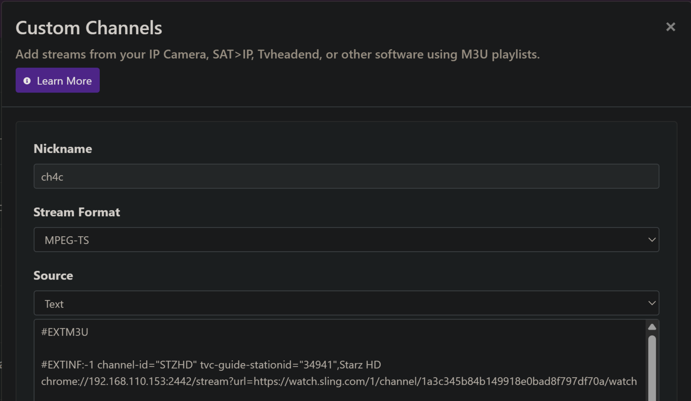Place cursor on the #EXTM3U line
This screenshot has width=691, height=401.
pos(64,332)
